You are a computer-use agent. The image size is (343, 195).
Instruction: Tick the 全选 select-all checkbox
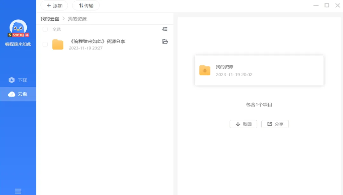(x=45, y=29)
